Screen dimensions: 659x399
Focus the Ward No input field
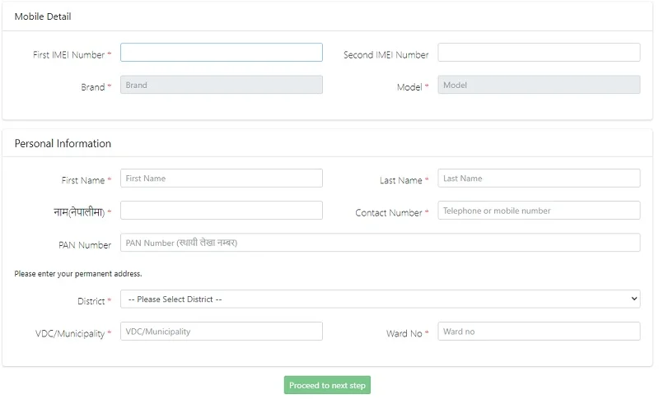pos(539,332)
